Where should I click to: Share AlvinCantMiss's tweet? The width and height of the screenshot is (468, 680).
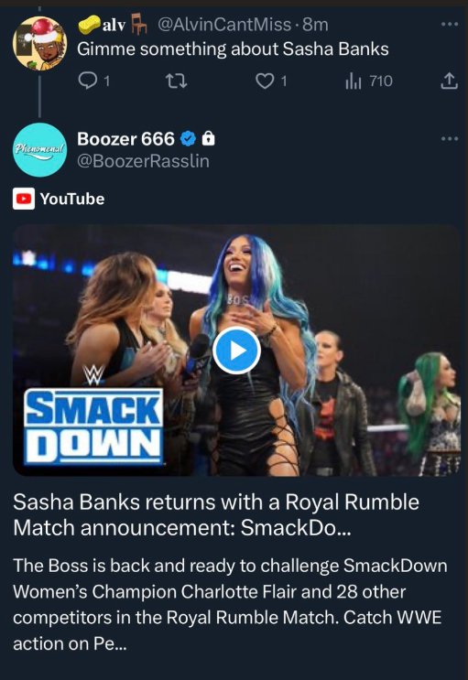click(450, 81)
